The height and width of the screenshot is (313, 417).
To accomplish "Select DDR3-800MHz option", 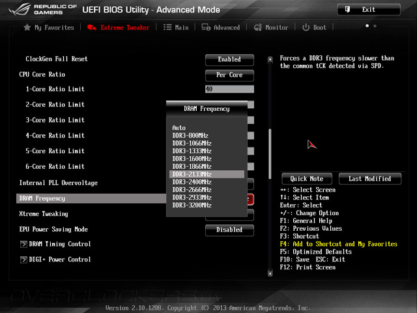I will pyautogui.click(x=207, y=136).
